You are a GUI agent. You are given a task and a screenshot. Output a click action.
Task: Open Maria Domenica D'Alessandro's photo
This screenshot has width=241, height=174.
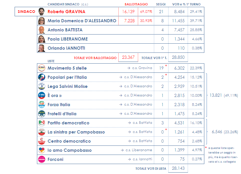(42, 21)
